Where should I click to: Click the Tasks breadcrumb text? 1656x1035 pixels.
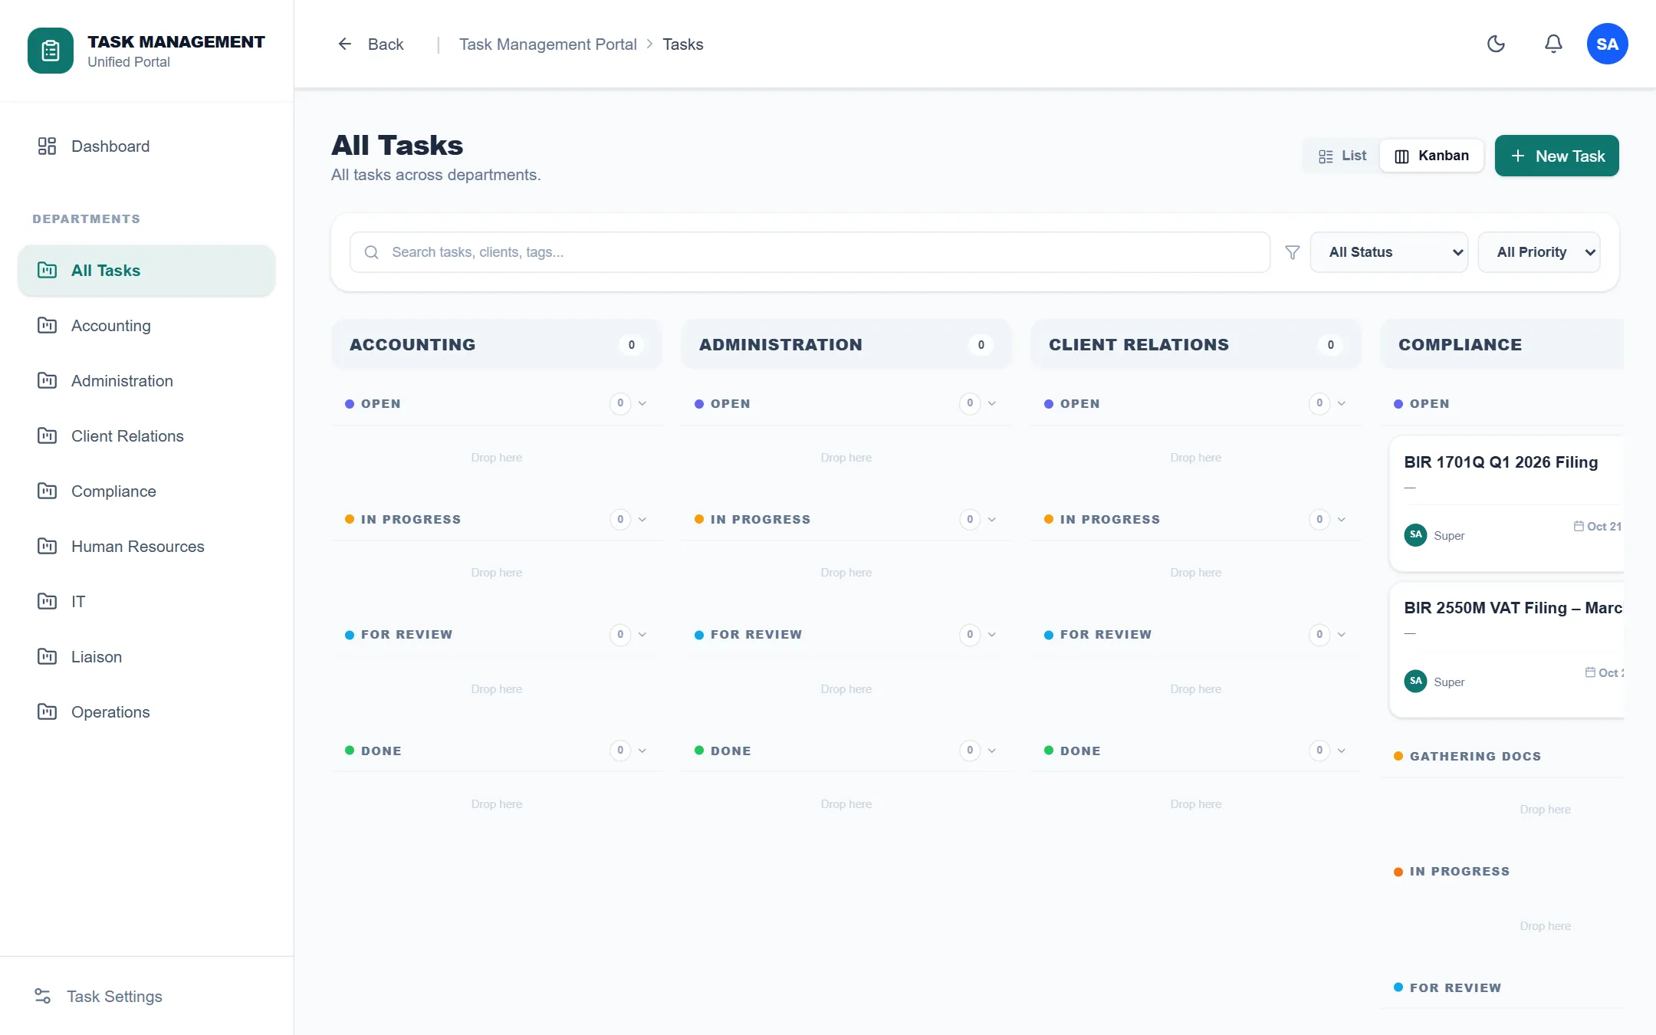(682, 44)
